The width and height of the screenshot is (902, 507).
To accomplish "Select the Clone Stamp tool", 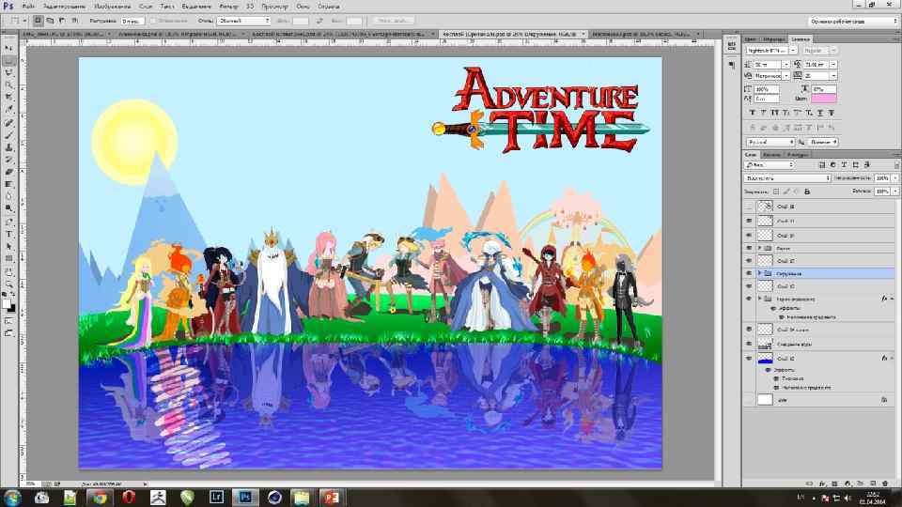I will [x=8, y=147].
